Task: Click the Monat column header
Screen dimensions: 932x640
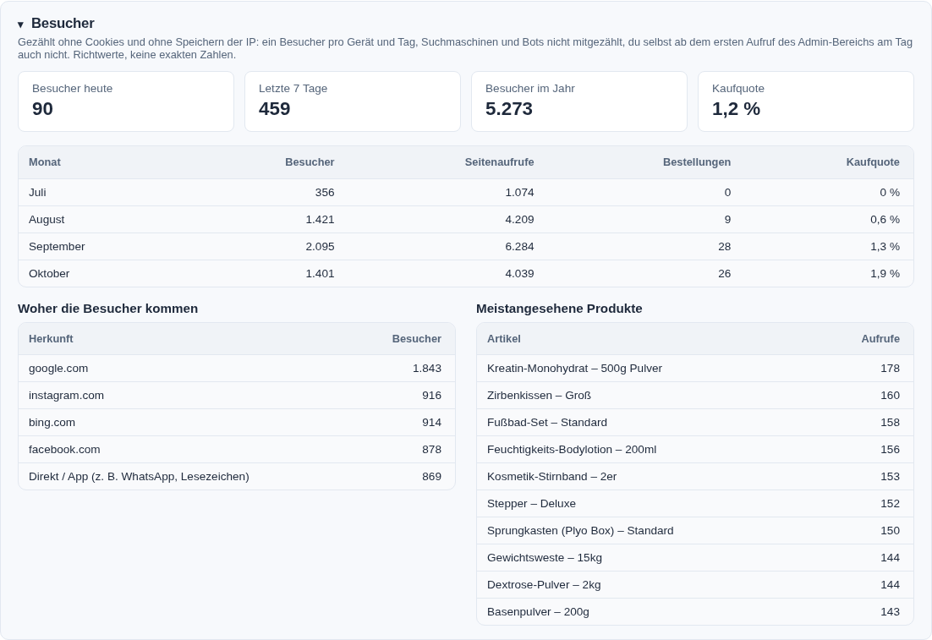Action: click(45, 162)
